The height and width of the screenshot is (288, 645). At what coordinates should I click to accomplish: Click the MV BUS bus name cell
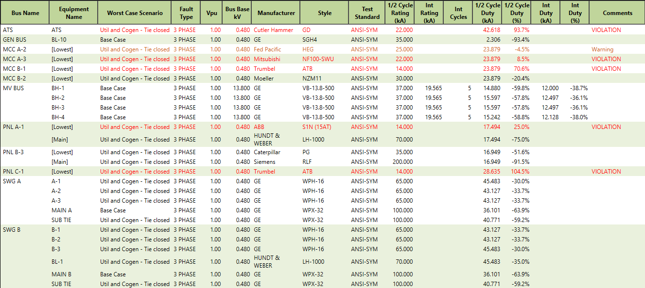(x=13, y=88)
